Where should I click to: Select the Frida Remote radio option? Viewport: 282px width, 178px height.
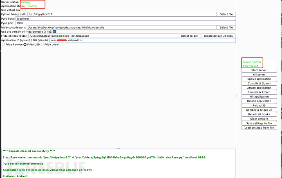(4, 44)
